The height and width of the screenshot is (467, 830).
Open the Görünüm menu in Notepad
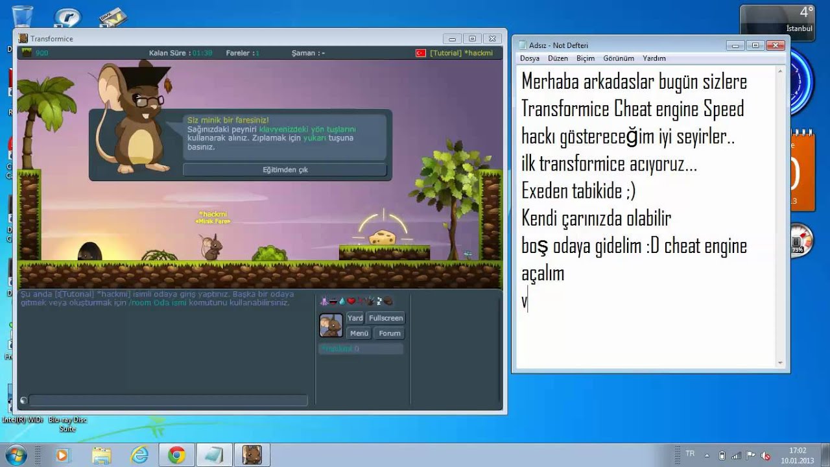(x=619, y=58)
